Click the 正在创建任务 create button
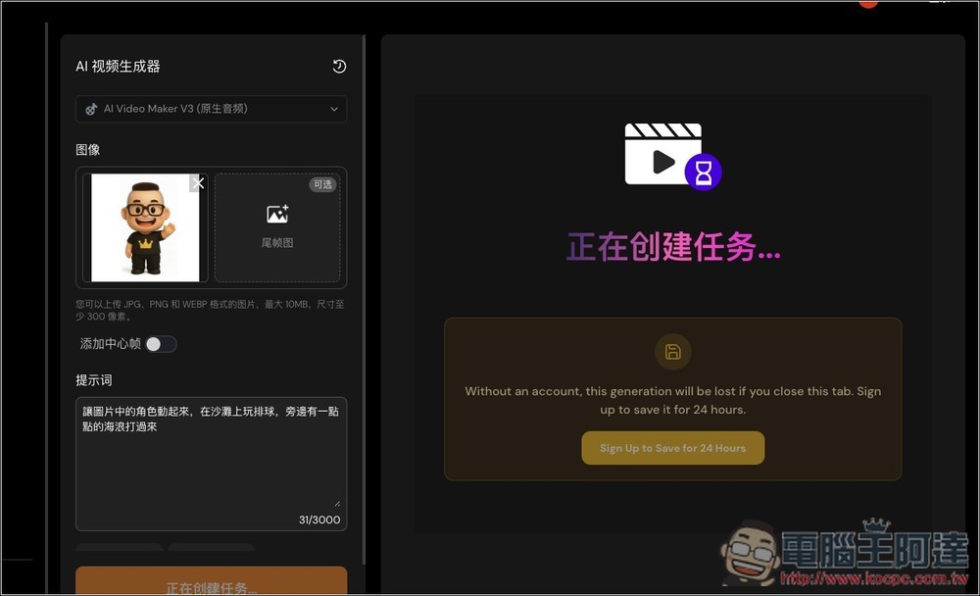Screen dimensions: 980x596 211,585
